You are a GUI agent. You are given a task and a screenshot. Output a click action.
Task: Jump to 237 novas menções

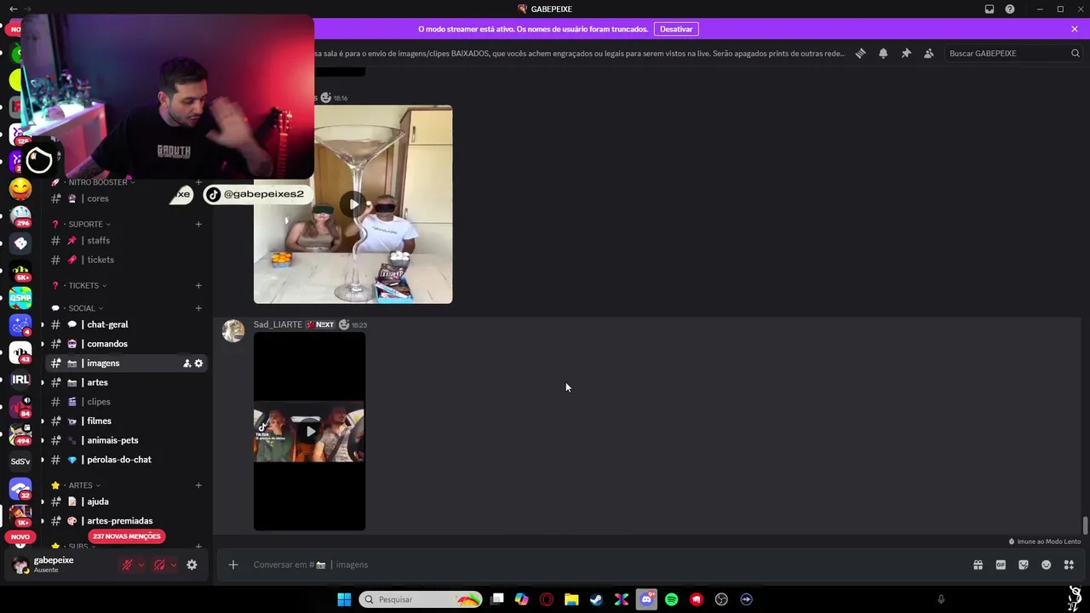pos(127,536)
